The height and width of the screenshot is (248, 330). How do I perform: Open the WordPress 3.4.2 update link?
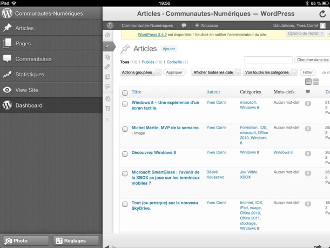(x=152, y=35)
